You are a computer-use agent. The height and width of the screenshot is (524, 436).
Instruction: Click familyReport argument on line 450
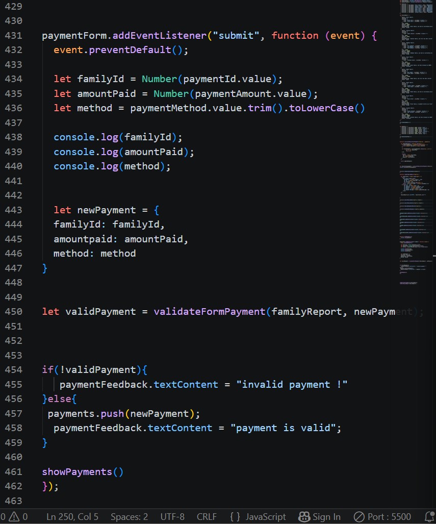pyautogui.click(x=306, y=311)
